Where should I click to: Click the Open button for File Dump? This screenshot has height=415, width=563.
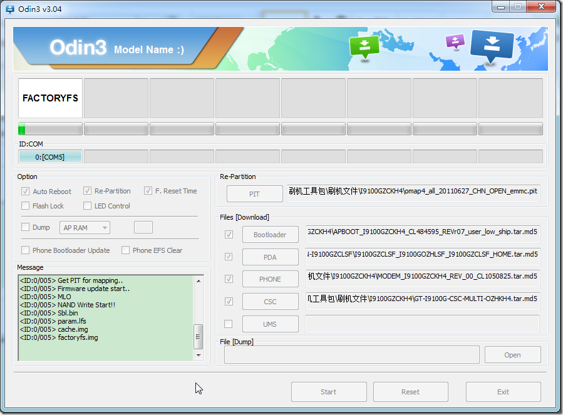(513, 355)
